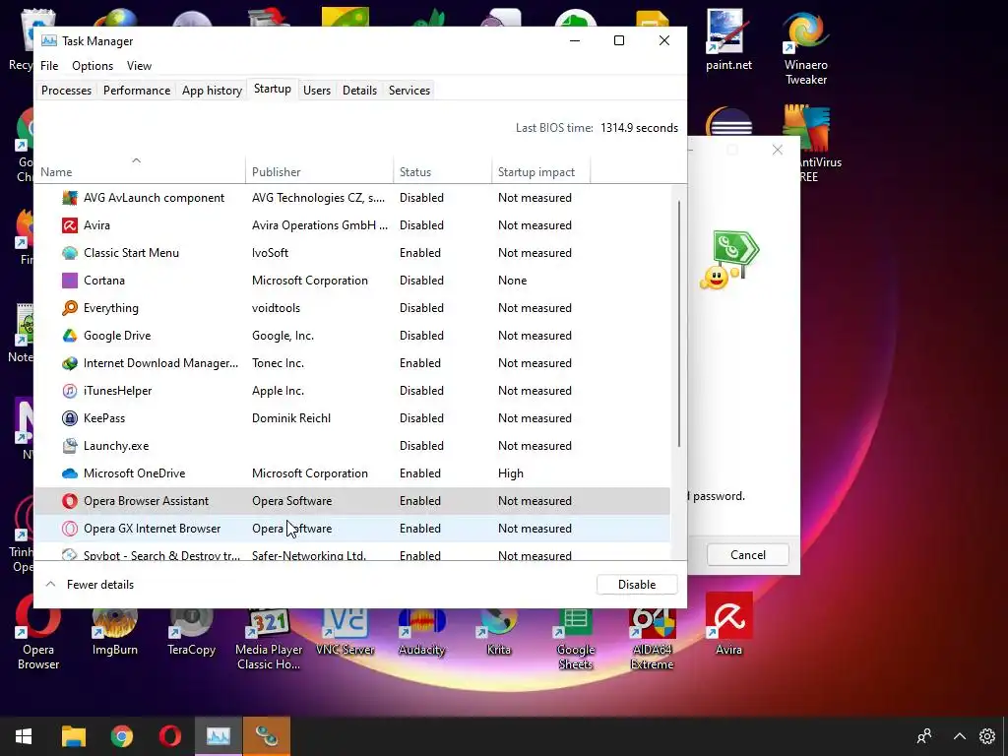The height and width of the screenshot is (756, 1008).
Task: Open the Opera Browser desktop shortcut
Action: coord(38,633)
